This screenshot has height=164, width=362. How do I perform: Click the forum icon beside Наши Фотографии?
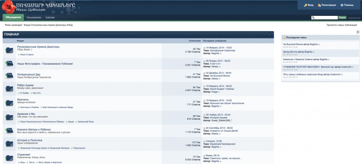coord(9,63)
